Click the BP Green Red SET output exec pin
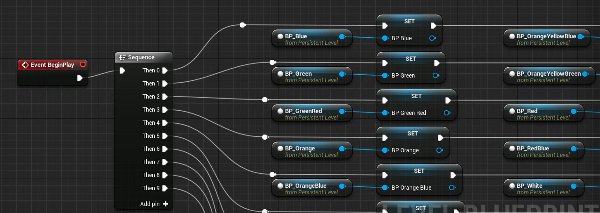The width and height of the screenshot is (600, 213). coord(448,100)
